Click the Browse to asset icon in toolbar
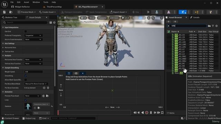This screenshot has height=124, width=221. 11,12
